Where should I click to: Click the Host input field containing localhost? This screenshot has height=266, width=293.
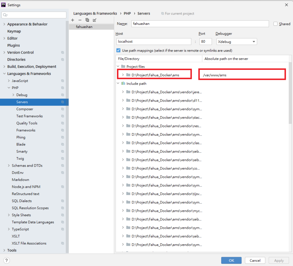point(154,42)
